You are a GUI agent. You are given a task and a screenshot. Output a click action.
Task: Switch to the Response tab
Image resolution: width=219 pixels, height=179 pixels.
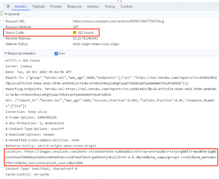74,6
